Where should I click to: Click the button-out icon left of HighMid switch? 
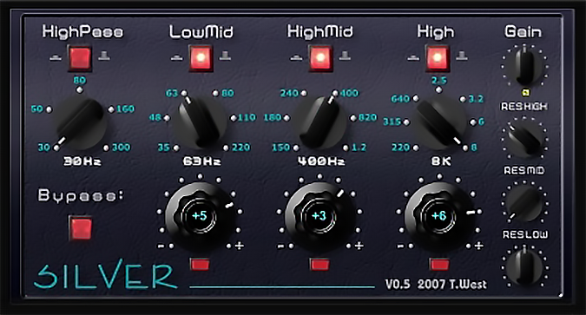pos(296,57)
